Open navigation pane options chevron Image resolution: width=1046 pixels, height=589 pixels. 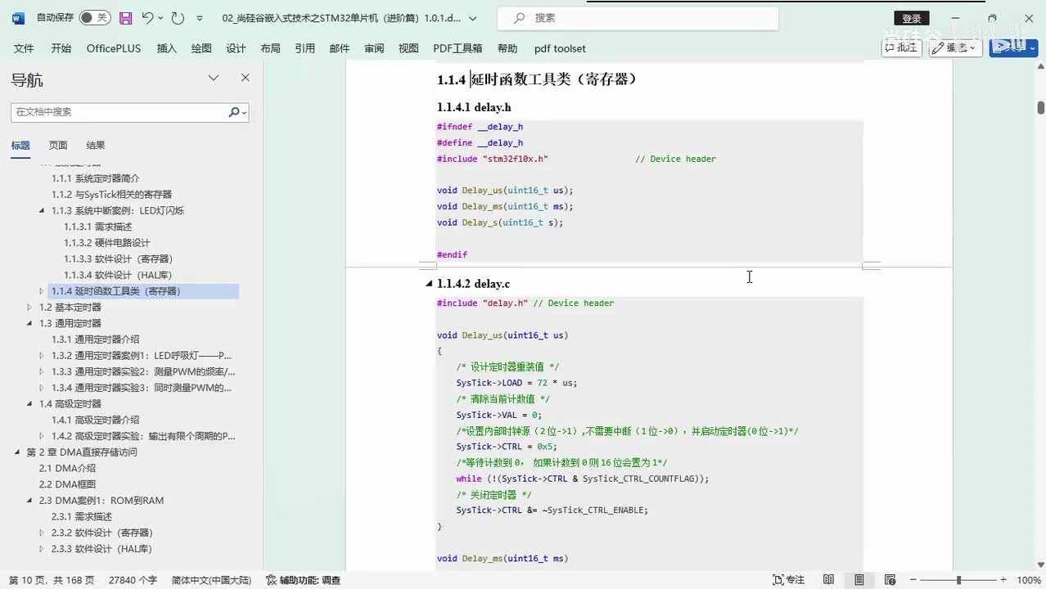[x=214, y=78]
